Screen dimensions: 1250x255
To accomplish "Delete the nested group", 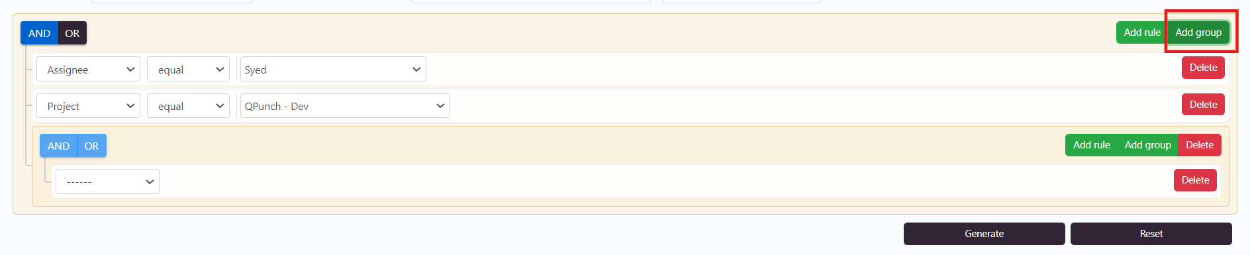I will [1200, 145].
